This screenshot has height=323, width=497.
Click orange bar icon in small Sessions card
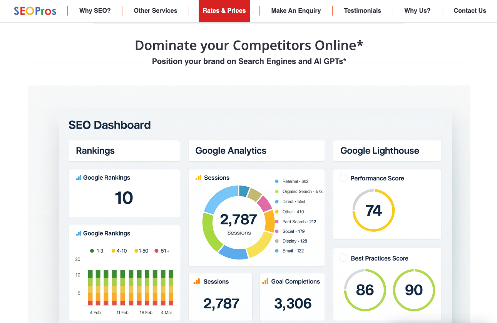(197, 282)
